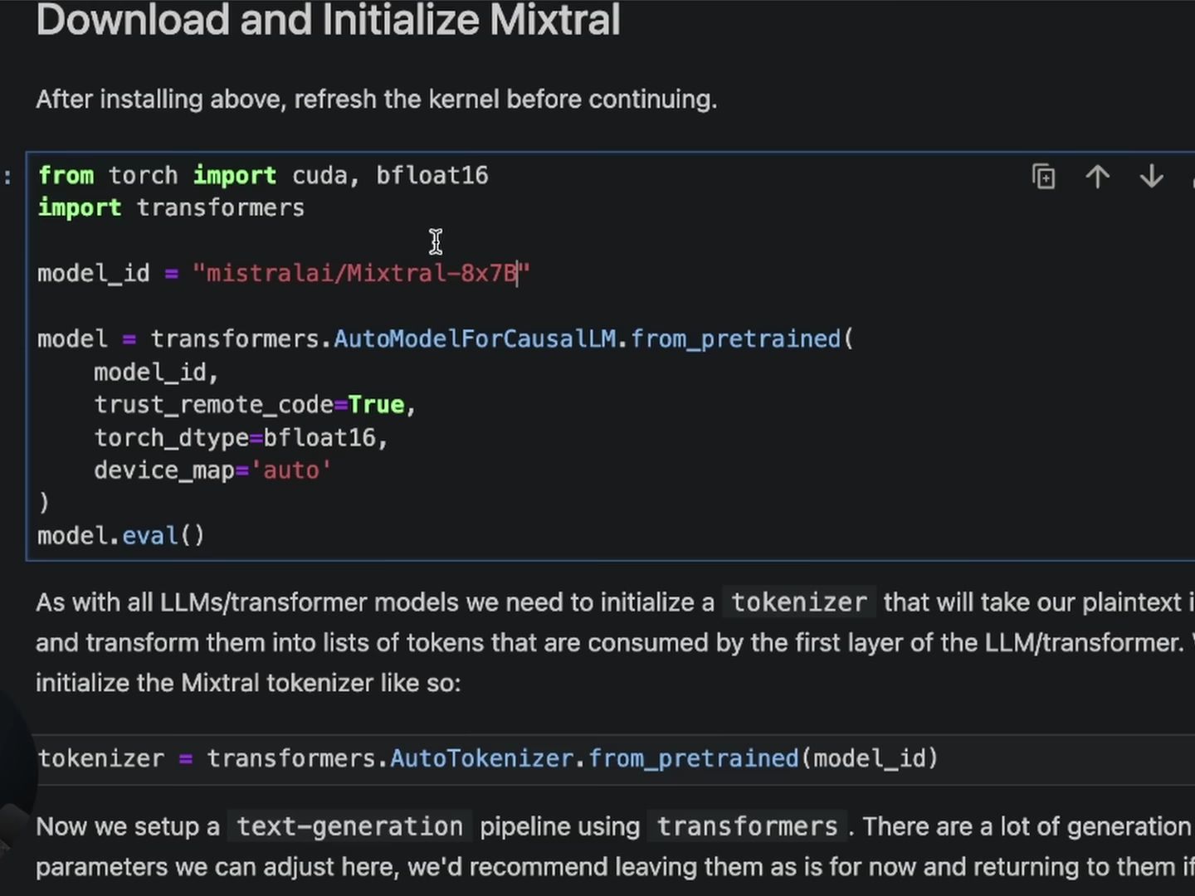Click inline code 'transformers' in last paragraph
This screenshot has width=1195, height=896.
tap(747, 827)
